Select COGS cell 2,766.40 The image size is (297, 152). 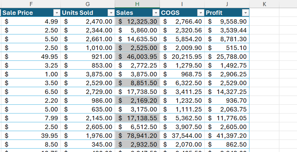click(x=182, y=21)
